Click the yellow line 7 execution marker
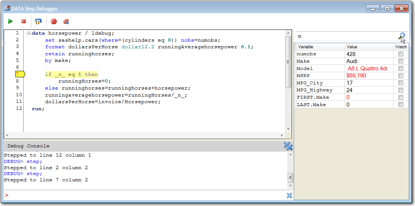 tap(19, 74)
